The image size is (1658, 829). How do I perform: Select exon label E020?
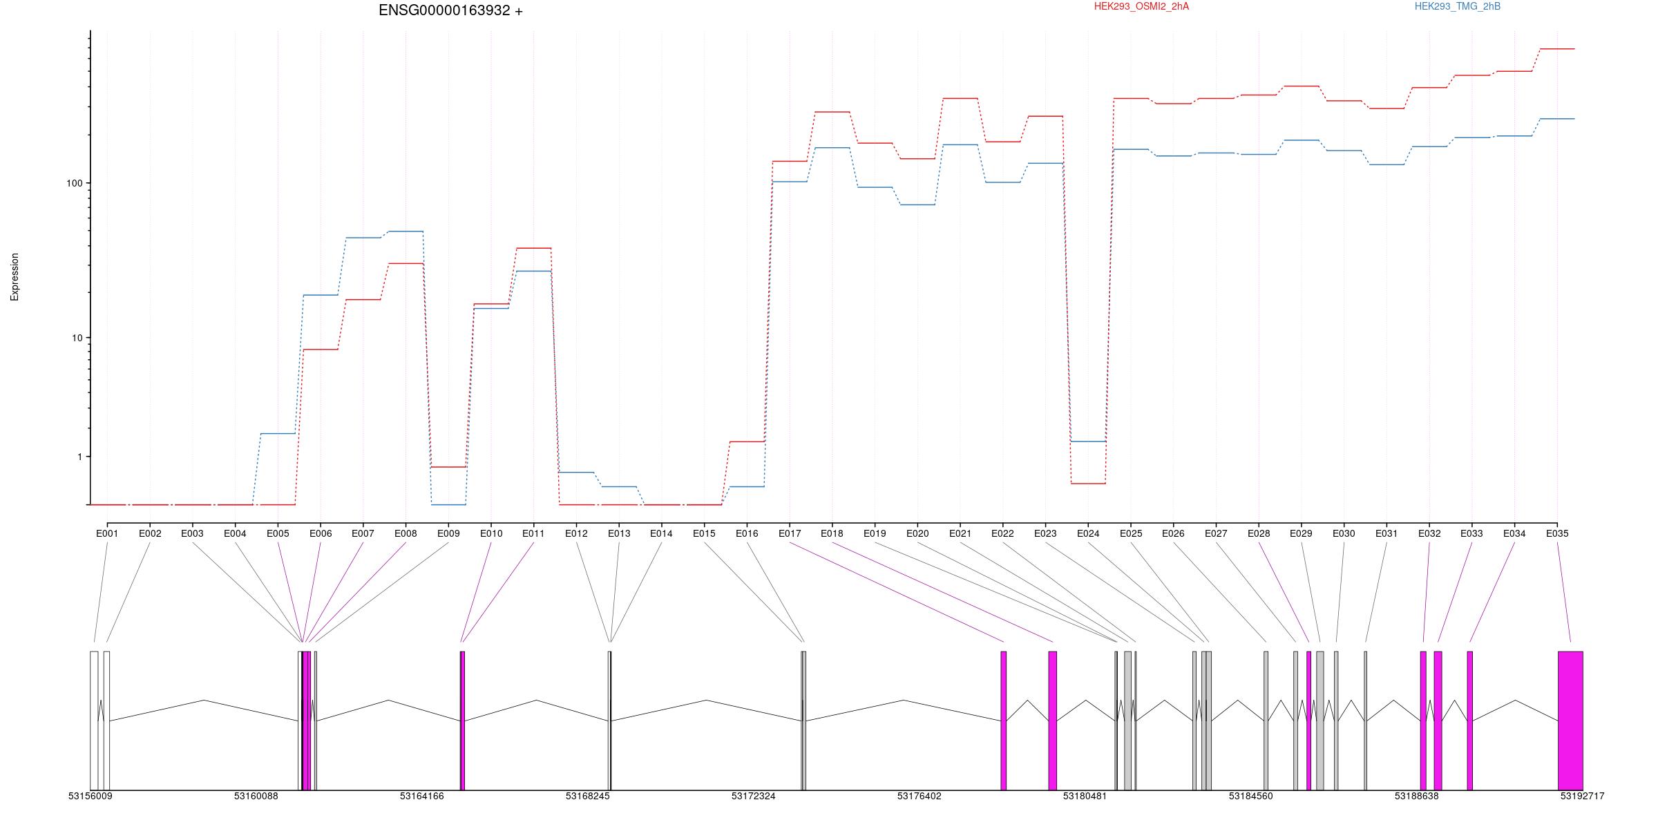coord(917,533)
